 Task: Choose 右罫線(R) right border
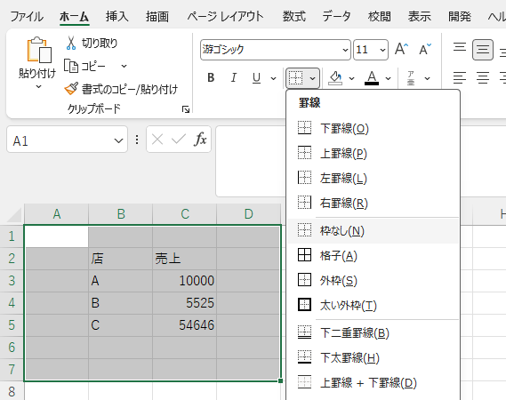pos(373,203)
